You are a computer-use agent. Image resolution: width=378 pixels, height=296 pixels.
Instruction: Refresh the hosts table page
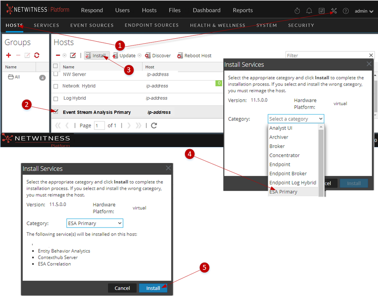coord(154,125)
